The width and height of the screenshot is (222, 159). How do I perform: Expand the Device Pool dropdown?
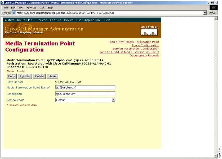click(x=113, y=100)
